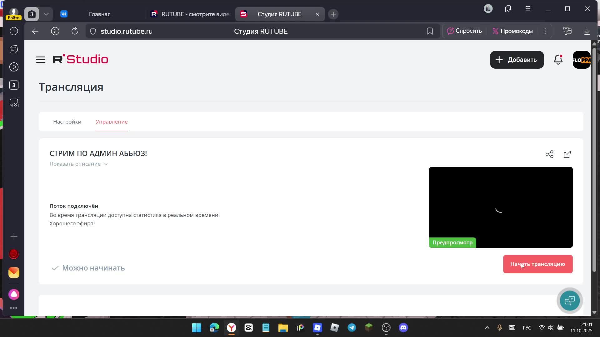Open Discord from the taskbar
This screenshot has height=337, width=600.
coord(403,328)
